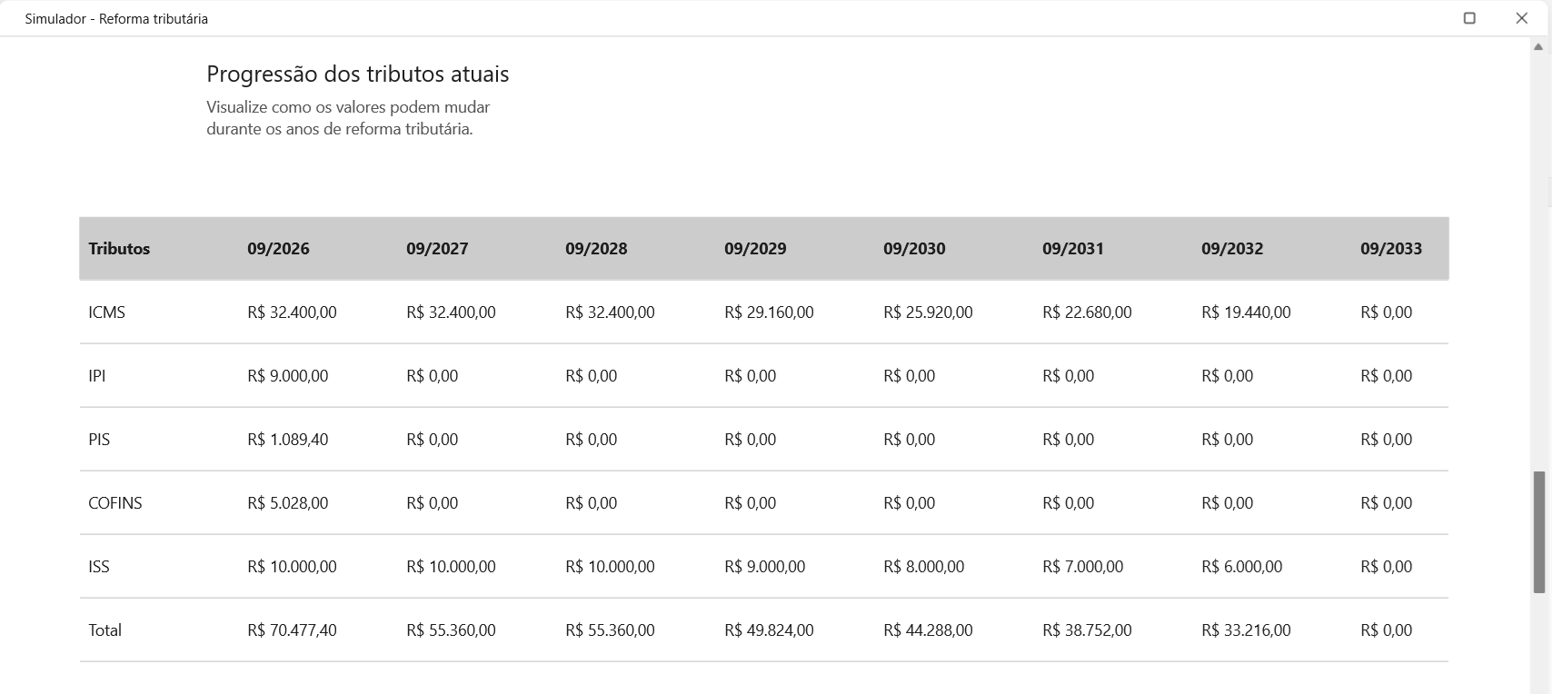Select the Tributos column header
Image resolution: width=1552 pixels, height=694 pixels.
click(x=119, y=249)
